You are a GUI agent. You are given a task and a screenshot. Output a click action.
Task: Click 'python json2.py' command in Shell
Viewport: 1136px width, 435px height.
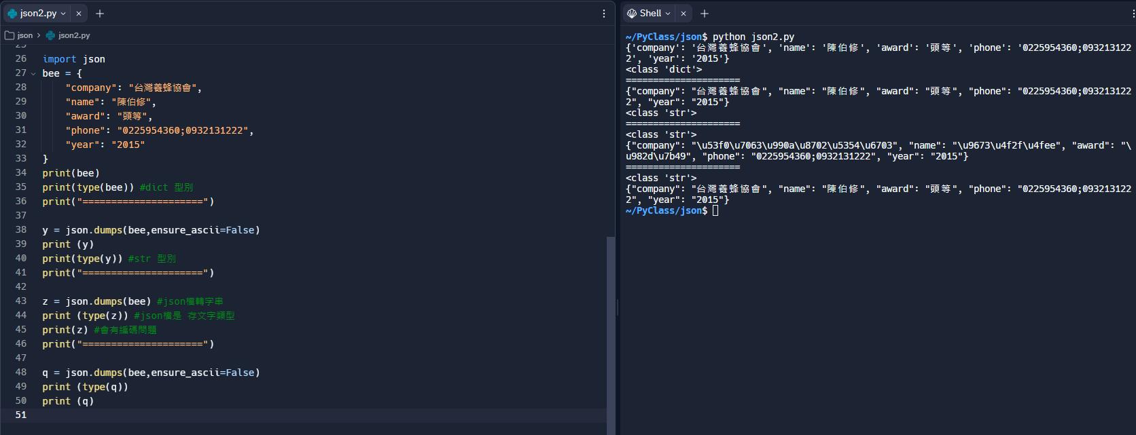click(x=753, y=37)
